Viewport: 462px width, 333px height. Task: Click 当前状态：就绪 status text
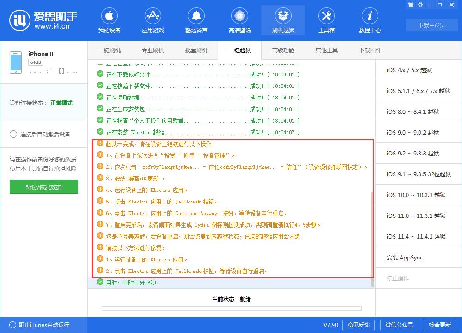click(x=231, y=299)
